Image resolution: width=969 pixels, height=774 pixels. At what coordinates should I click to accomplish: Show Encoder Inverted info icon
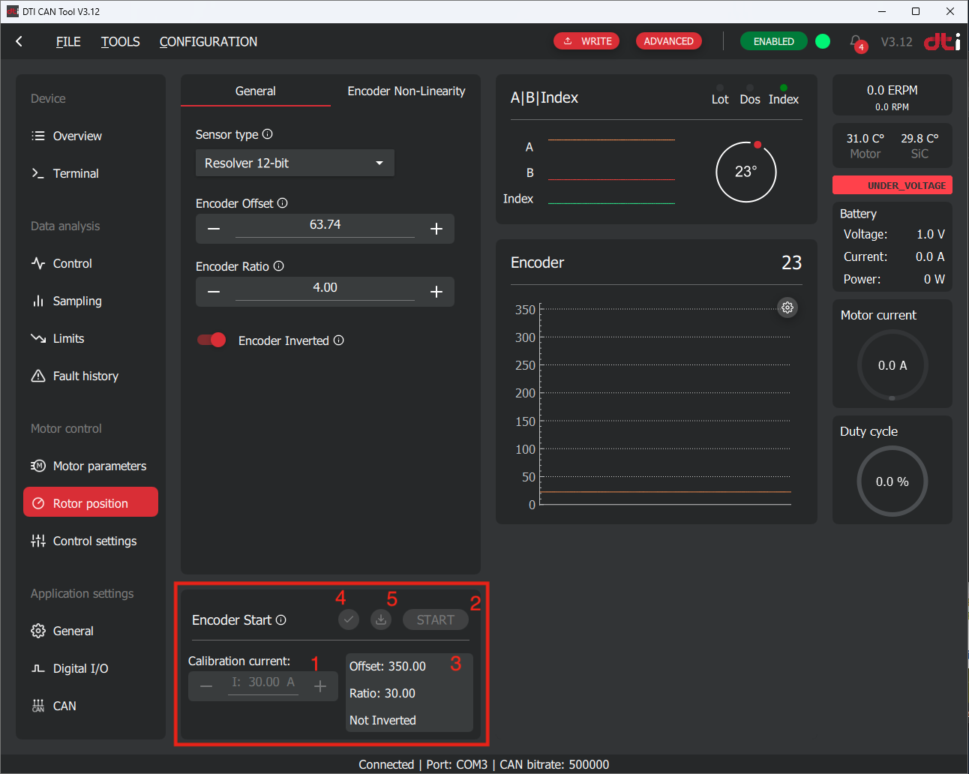pos(339,340)
